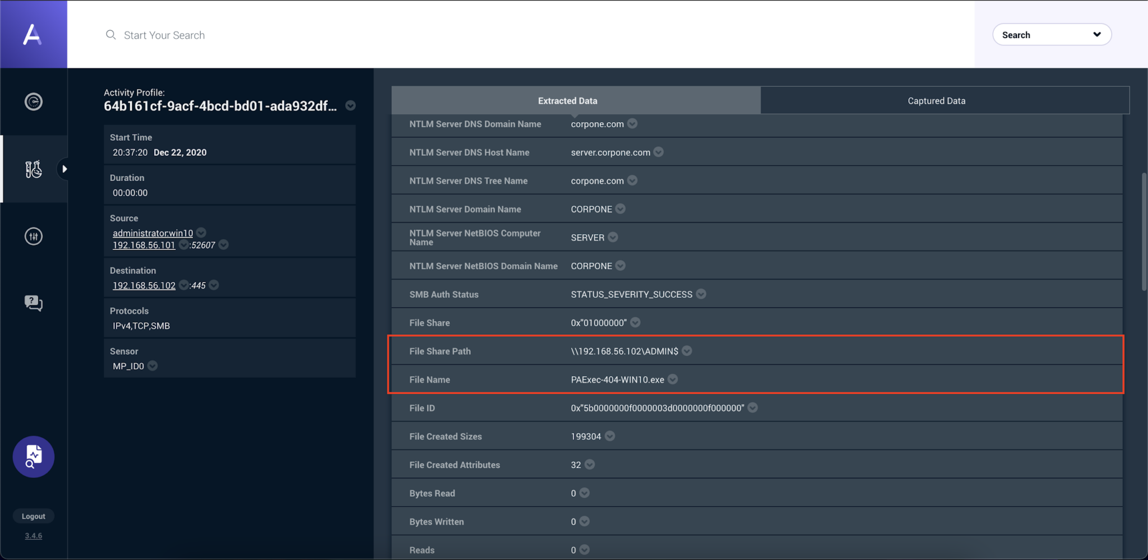Open the sliders settings sidebar icon

click(34, 236)
